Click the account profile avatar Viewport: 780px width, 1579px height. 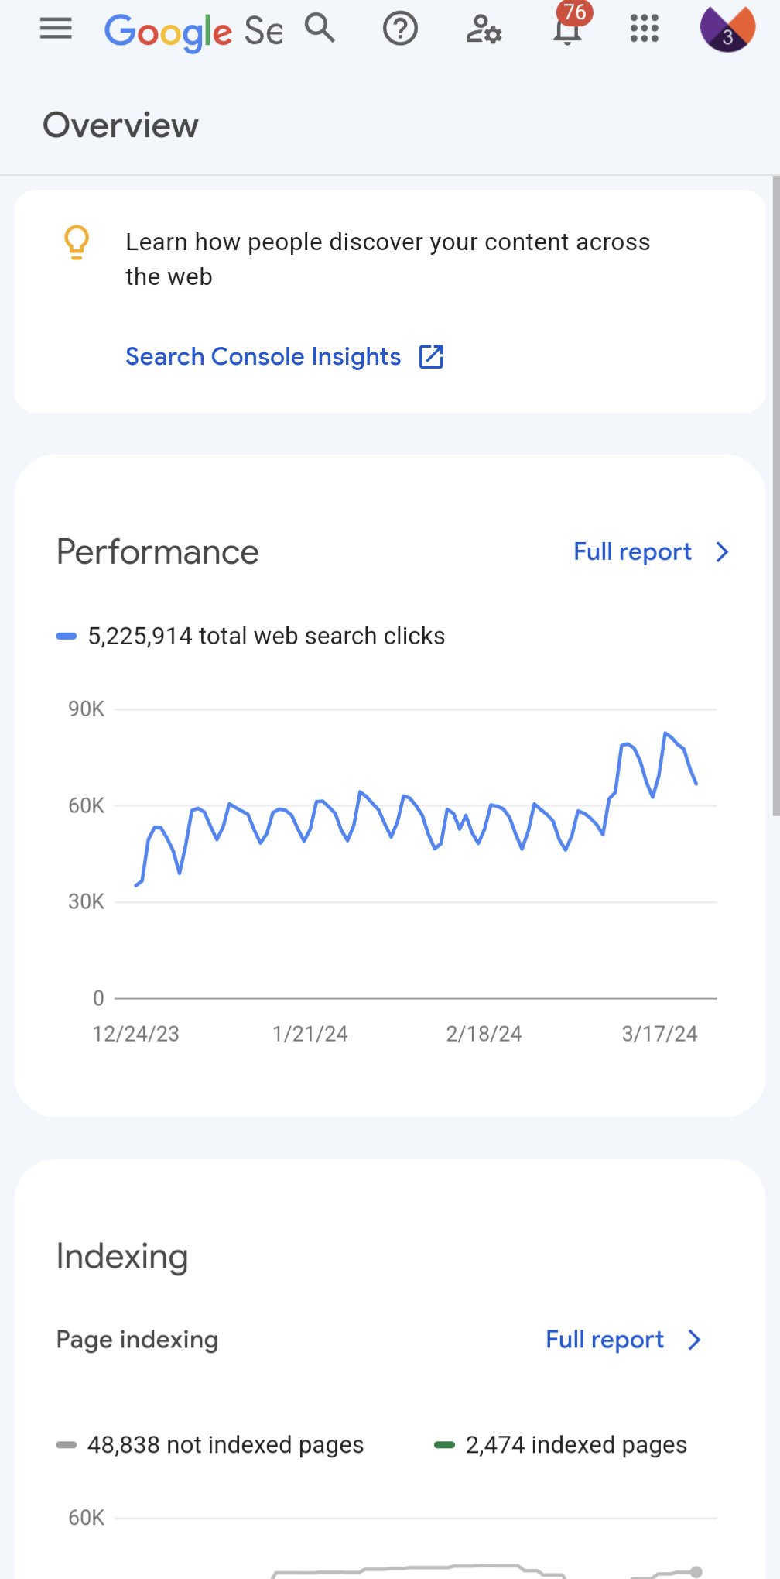tap(727, 29)
